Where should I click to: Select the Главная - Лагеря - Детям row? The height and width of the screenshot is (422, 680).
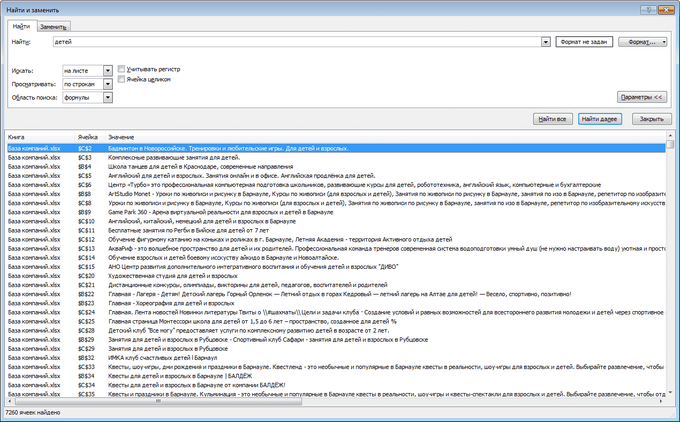(336, 294)
